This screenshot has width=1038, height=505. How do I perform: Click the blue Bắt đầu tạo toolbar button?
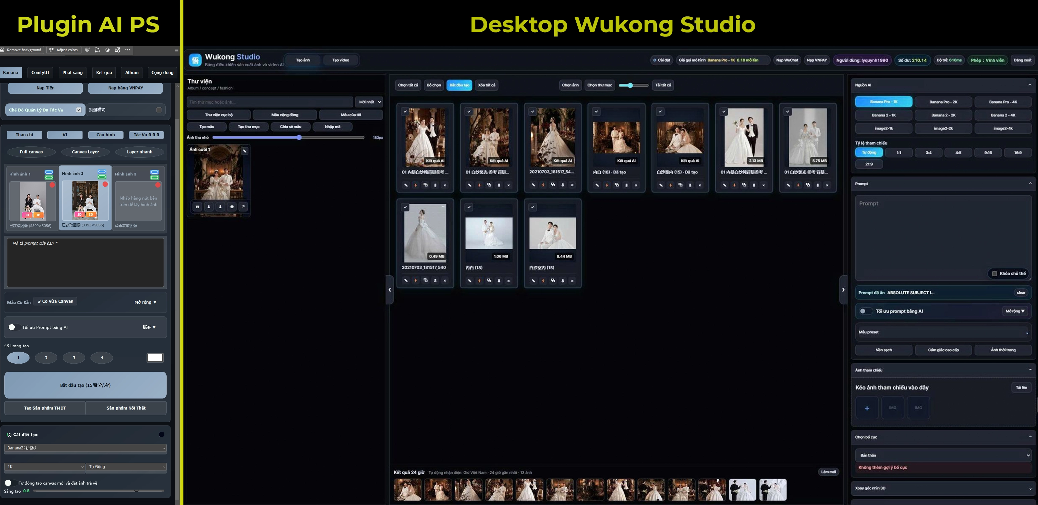coord(459,85)
